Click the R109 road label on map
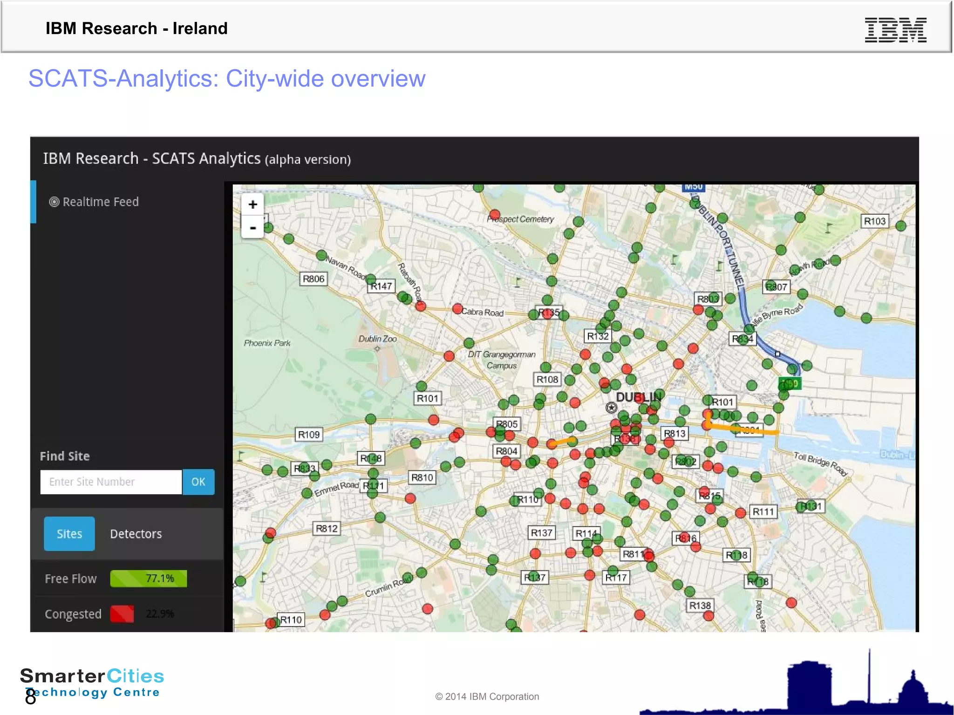 [x=309, y=435]
